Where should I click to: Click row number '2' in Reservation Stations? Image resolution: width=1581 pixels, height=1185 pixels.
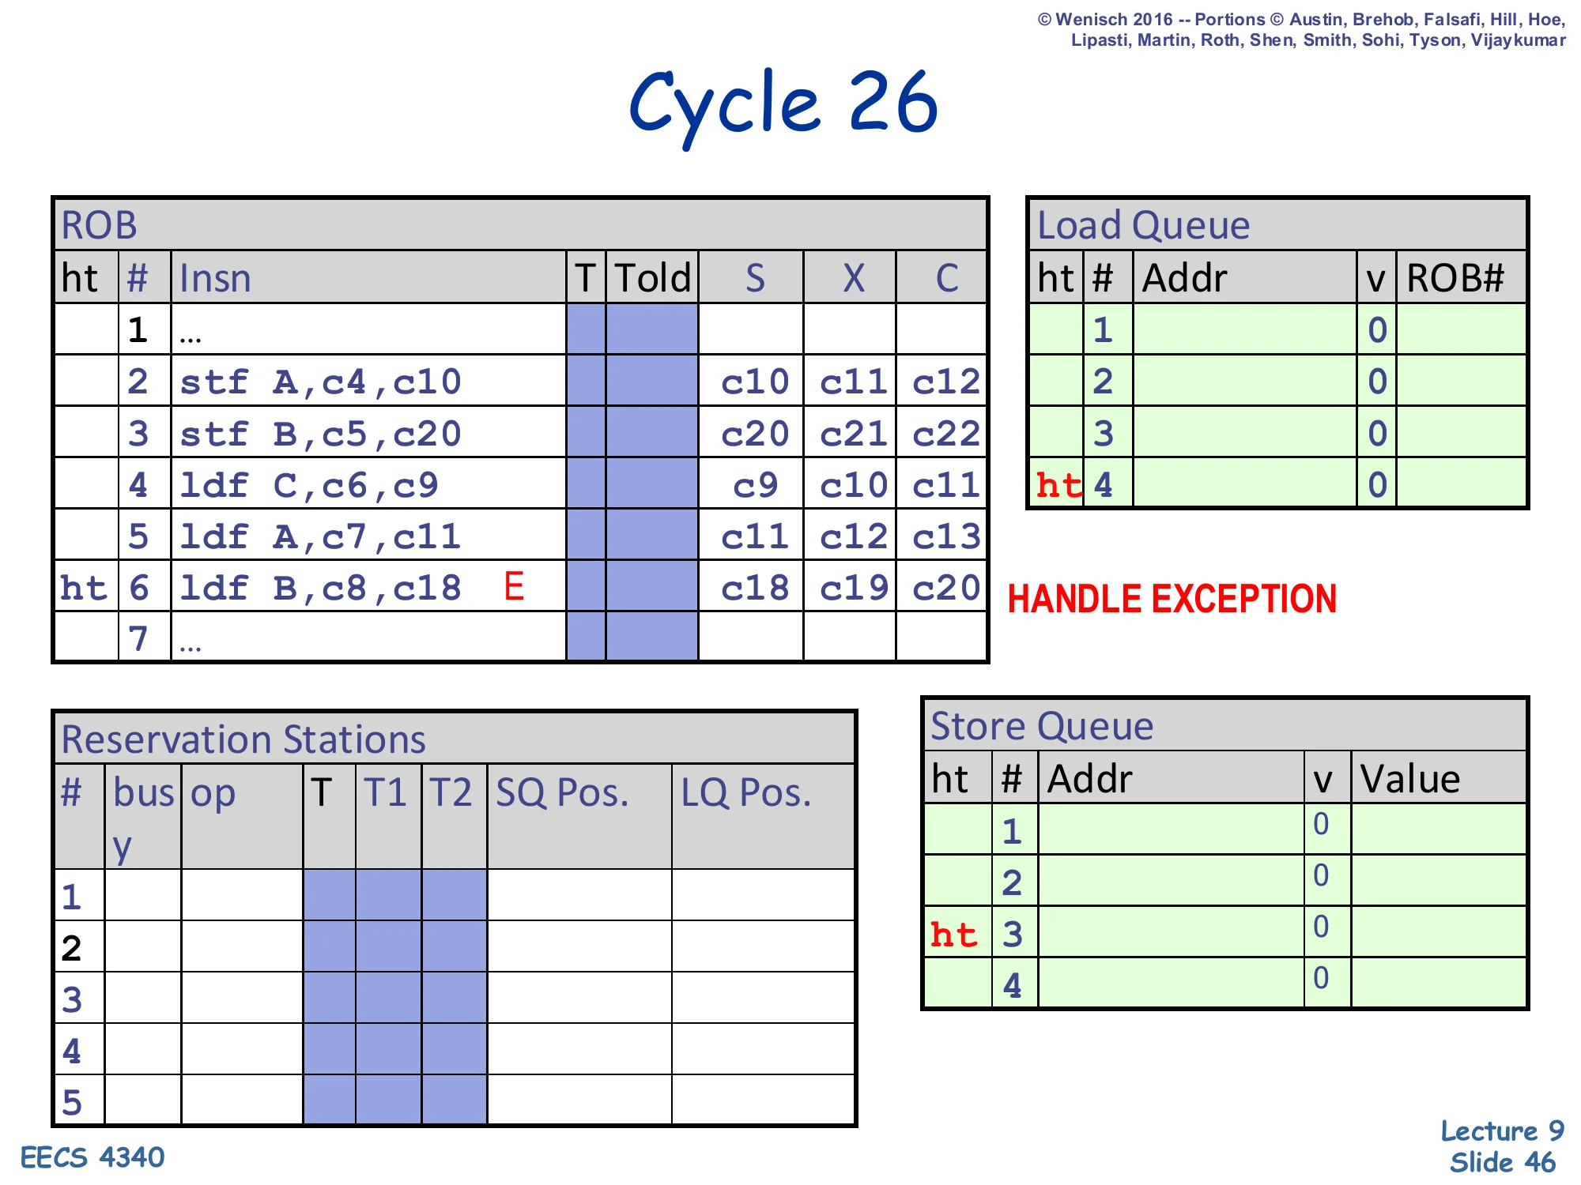tap(72, 948)
